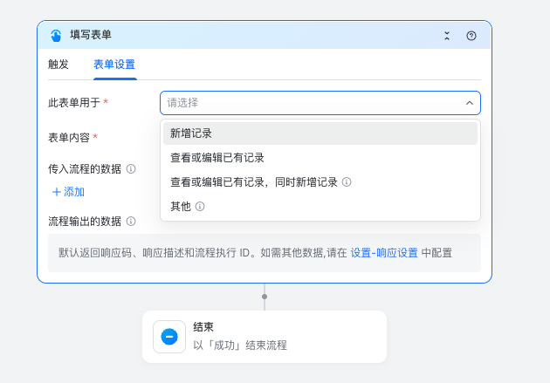Collapse the 填写表单 node using chevrons icon
This screenshot has width=550, height=383.
447,36
